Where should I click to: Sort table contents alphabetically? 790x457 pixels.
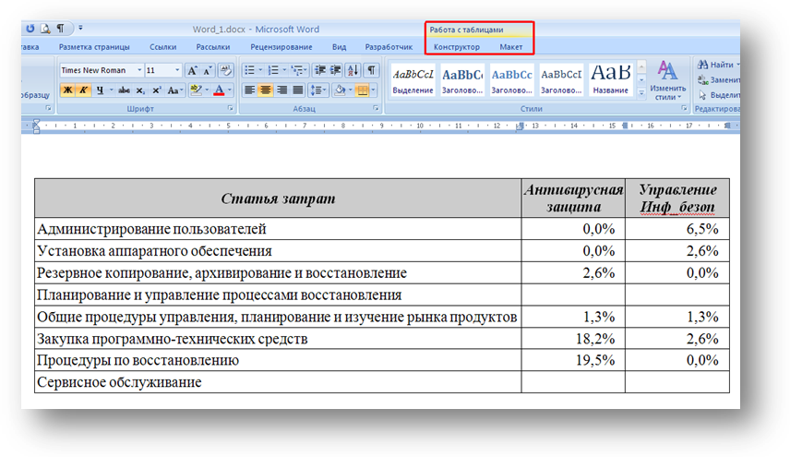click(353, 70)
